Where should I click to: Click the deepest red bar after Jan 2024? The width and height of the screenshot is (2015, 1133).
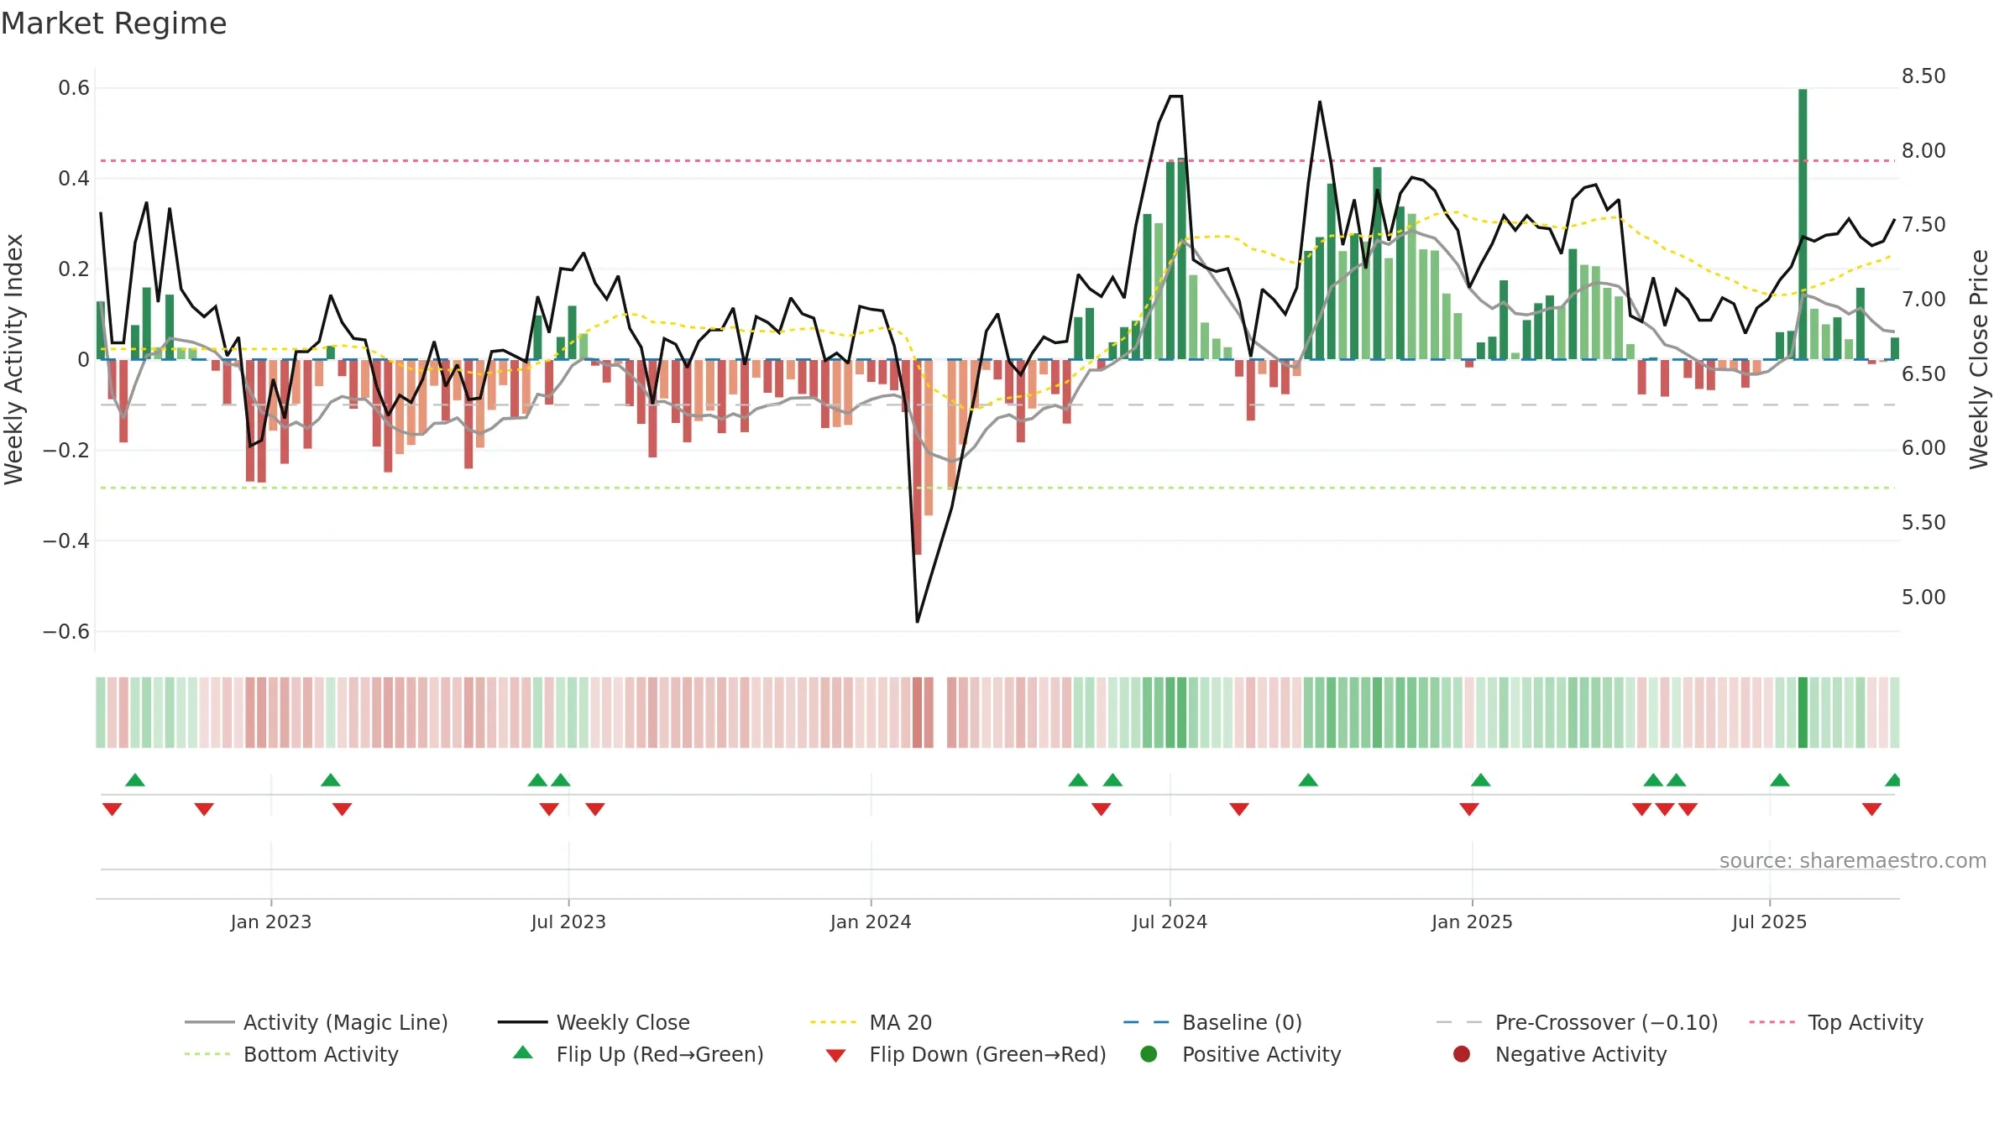coord(917,457)
